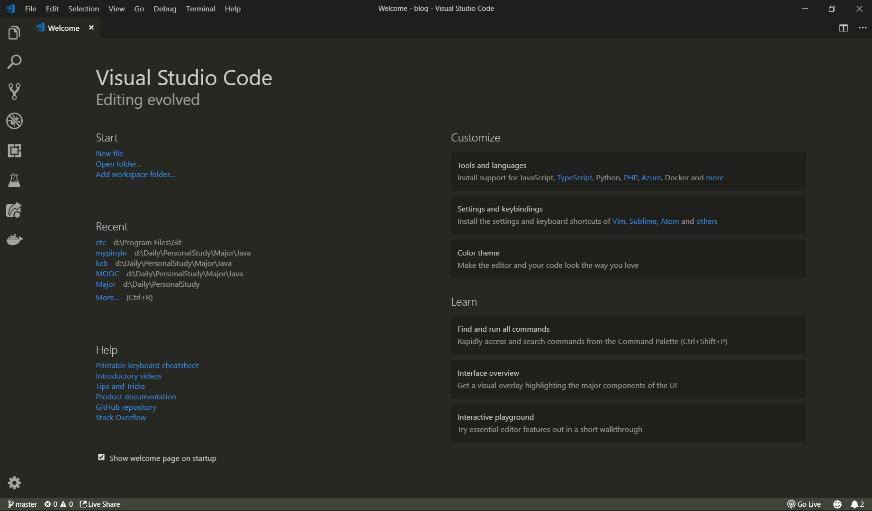Open recent folder Major

tap(106, 284)
